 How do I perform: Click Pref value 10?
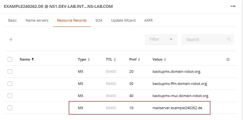[131, 108]
